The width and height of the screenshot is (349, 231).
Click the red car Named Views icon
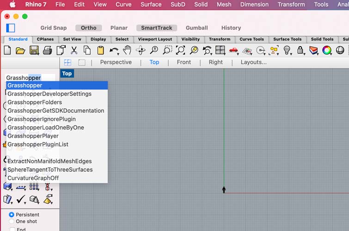pos(234,50)
